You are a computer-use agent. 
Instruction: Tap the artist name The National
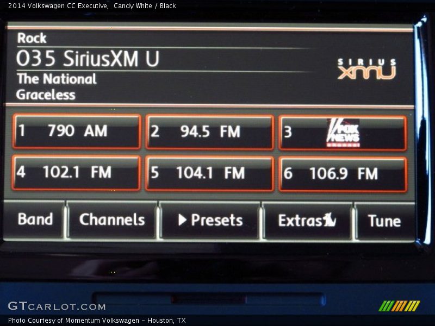point(57,79)
